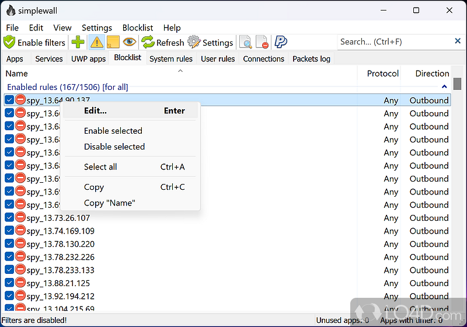Select the spy_13.88.21.125 row name
The height and width of the screenshot is (327, 467).
(58, 283)
